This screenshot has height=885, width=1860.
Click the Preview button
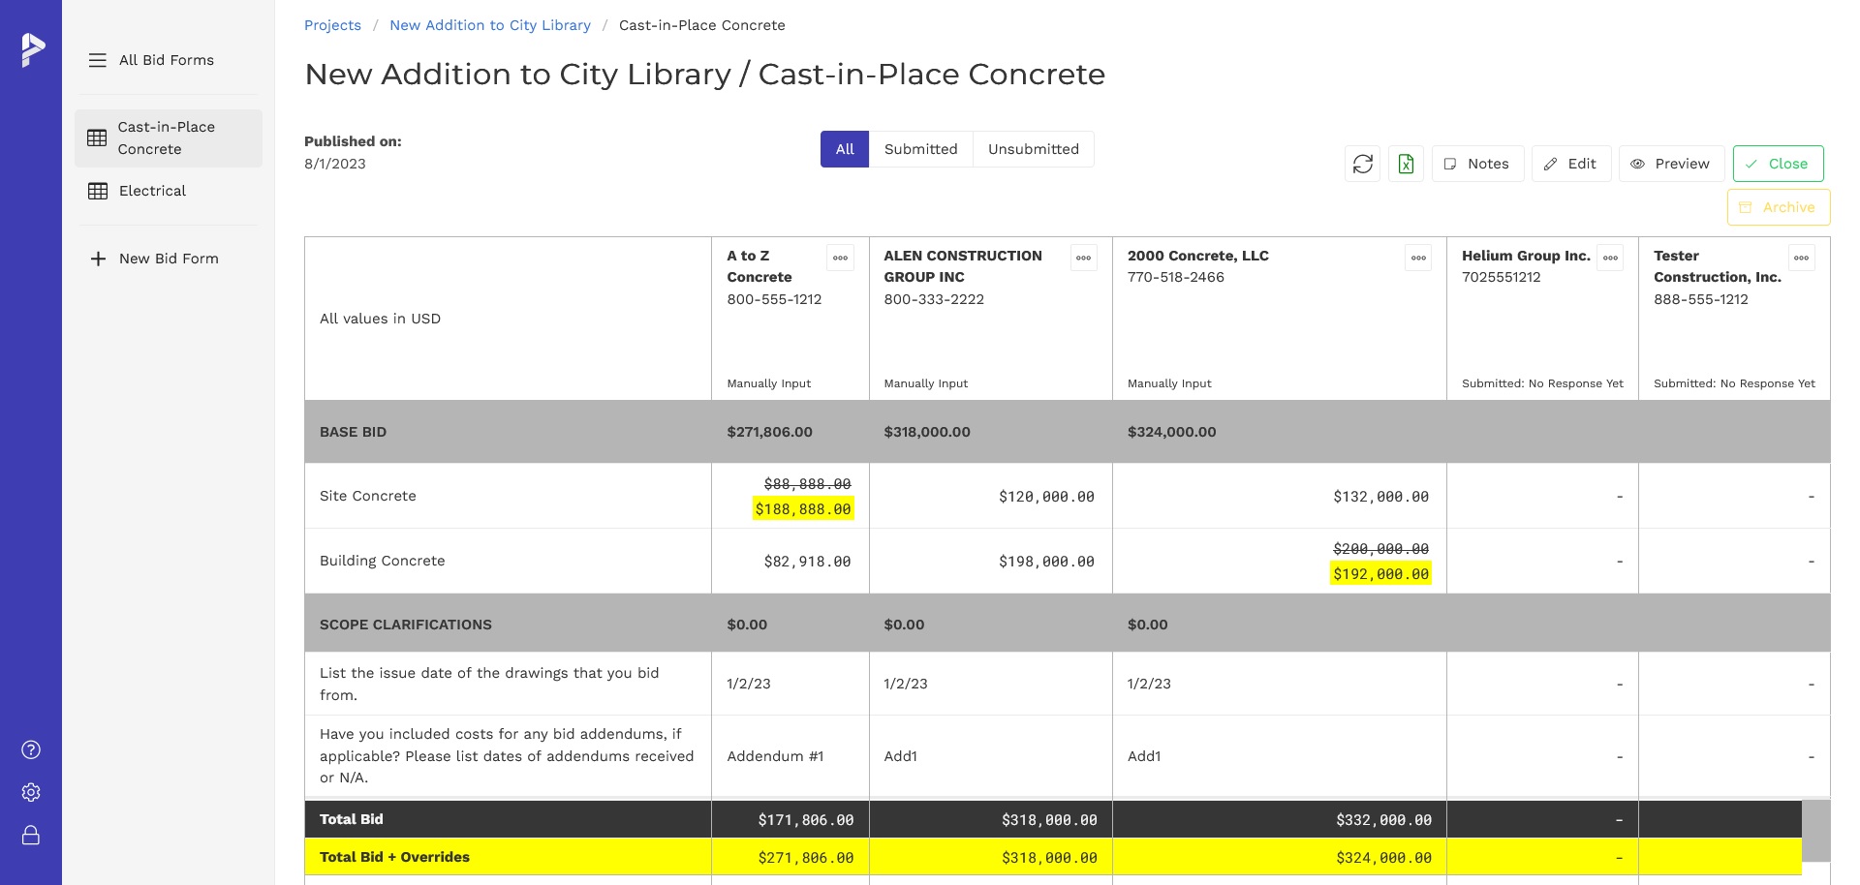(1670, 164)
